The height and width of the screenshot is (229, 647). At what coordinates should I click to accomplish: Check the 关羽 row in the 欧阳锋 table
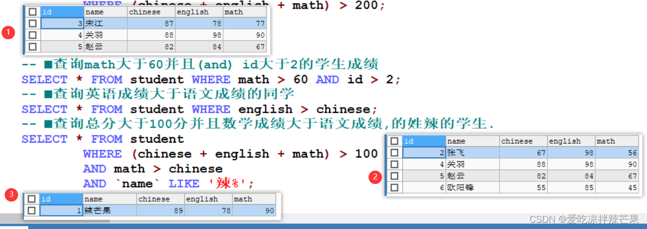pyautogui.click(x=394, y=164)
